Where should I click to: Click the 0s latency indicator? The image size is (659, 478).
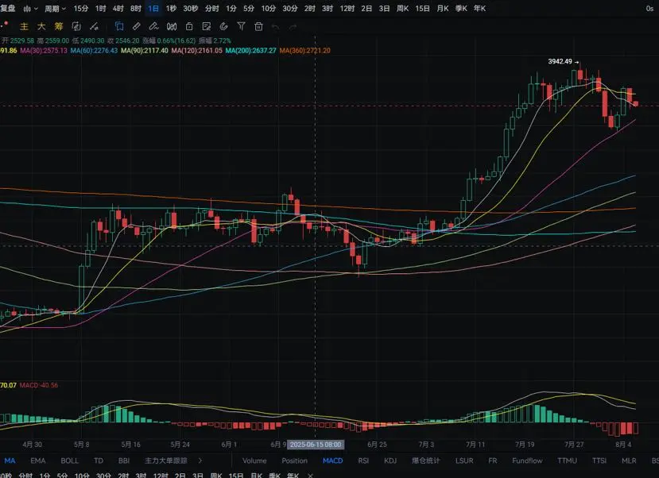[649, 9]
